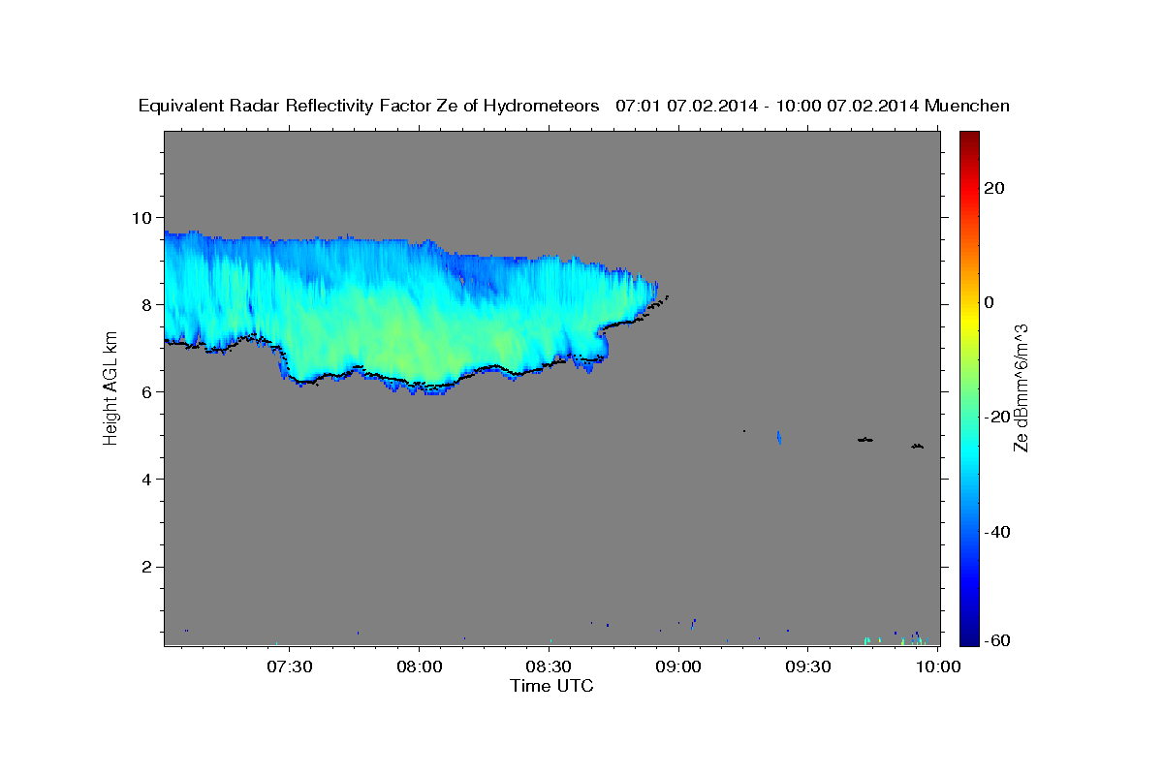Click the 08:30 time tick label
The width and height of the screenshot is (1163, 775).
[549, 666]
